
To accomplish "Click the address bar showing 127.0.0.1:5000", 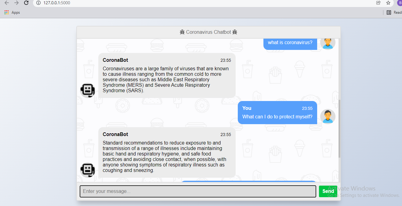I will click(58, 3).
